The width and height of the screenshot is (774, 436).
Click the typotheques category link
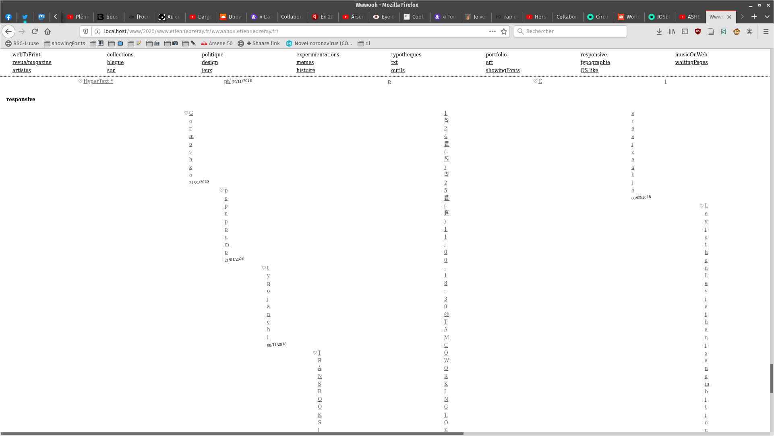point(406,54)
